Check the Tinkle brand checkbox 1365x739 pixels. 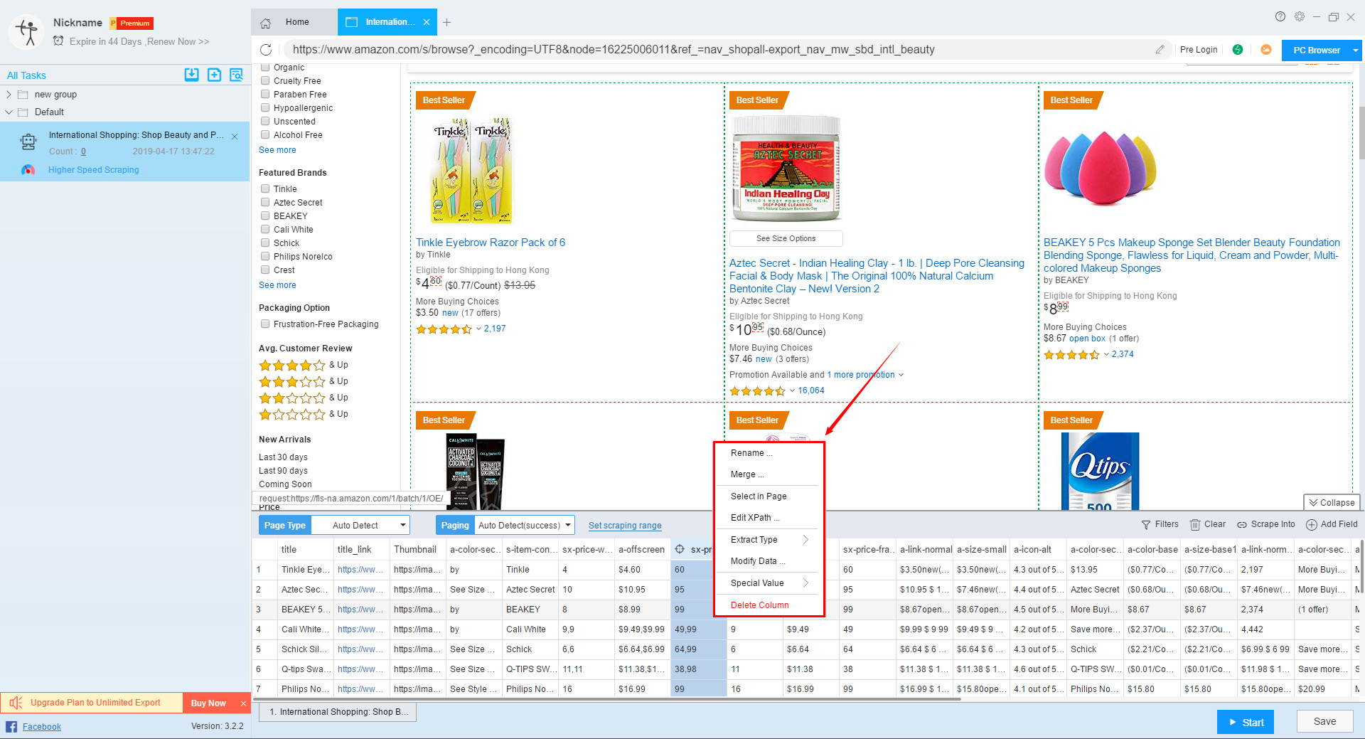click(265, 188)
